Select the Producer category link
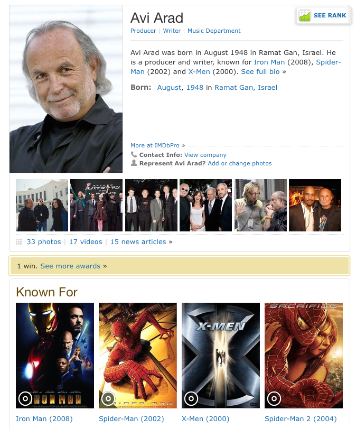This screenshot has width=356, height=429. click(x=143, y=31)
